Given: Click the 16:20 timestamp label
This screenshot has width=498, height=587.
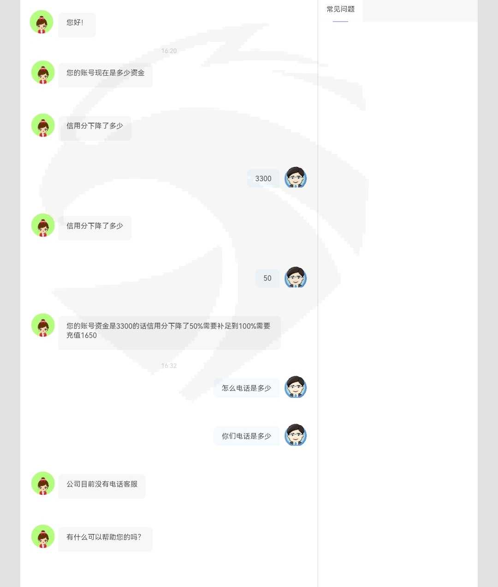Looking at the screenshot, I should 169,51.
